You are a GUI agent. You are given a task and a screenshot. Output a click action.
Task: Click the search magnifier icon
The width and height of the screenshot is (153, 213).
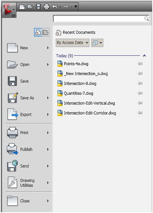pyautogui.click(x=146, y=18)
